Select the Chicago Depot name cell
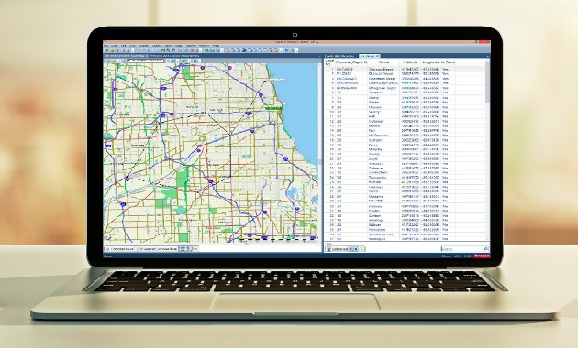578x348 pixels. point(383,69)
